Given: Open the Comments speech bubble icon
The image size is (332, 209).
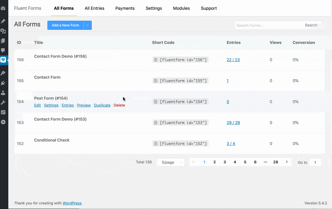Looking at the screenshot, I should pyautogui.click(x=3, y=51).
